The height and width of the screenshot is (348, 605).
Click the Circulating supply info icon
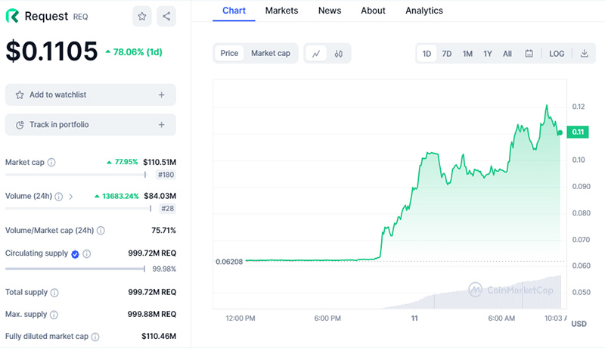pyautogui.click(x=87, y=254)
